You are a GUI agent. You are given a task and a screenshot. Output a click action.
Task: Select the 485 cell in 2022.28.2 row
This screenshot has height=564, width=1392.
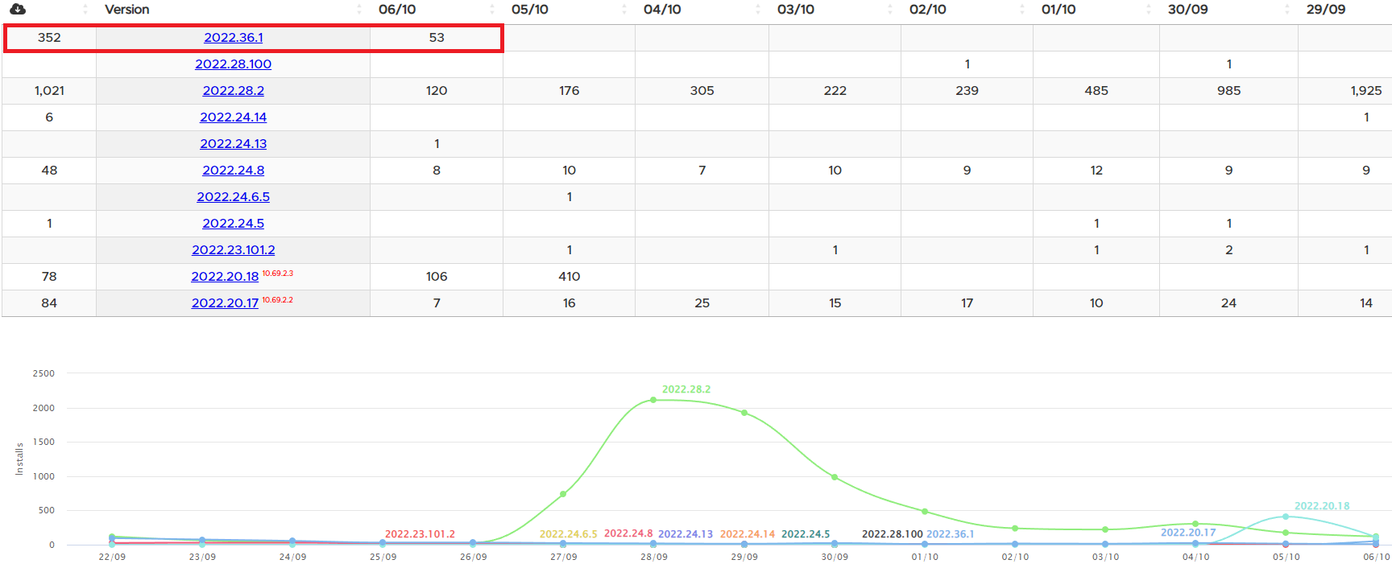point(1096,91)
